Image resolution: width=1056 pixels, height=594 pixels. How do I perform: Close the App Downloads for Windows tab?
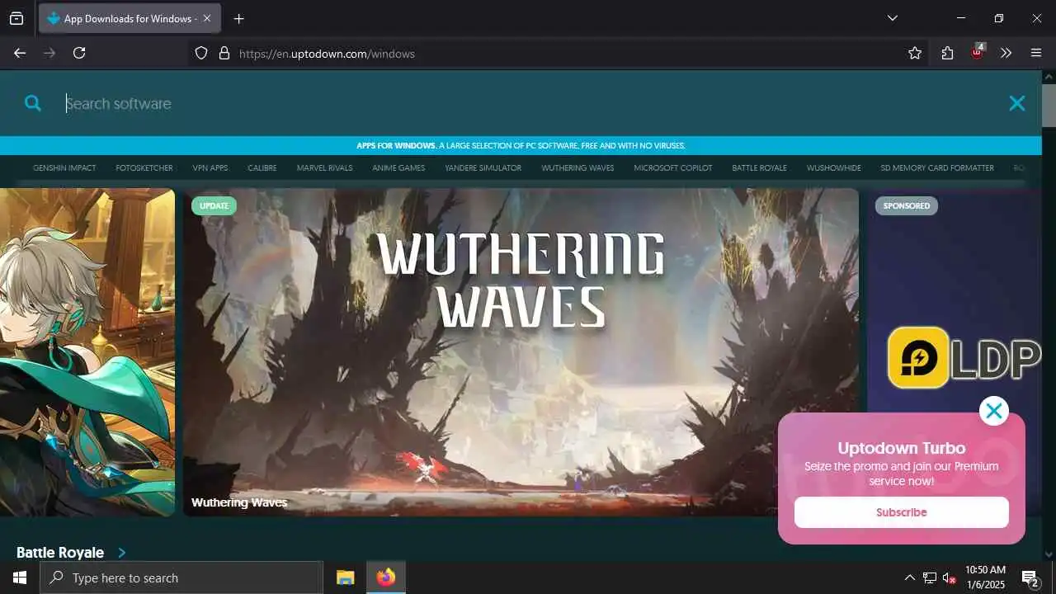click(x=206, y=18)
